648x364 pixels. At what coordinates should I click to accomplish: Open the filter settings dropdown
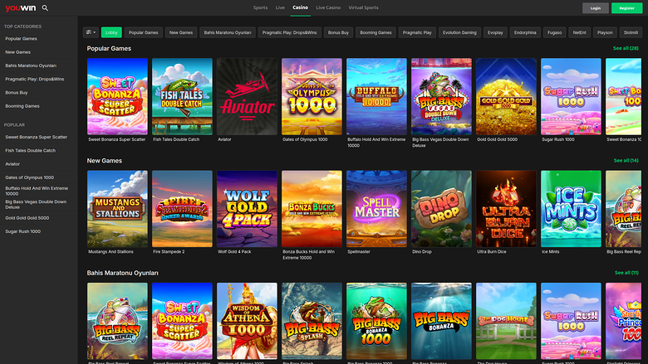(91, 32)
